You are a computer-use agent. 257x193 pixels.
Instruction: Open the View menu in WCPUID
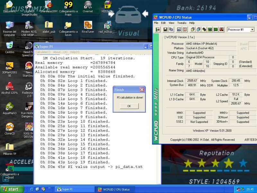172,23
